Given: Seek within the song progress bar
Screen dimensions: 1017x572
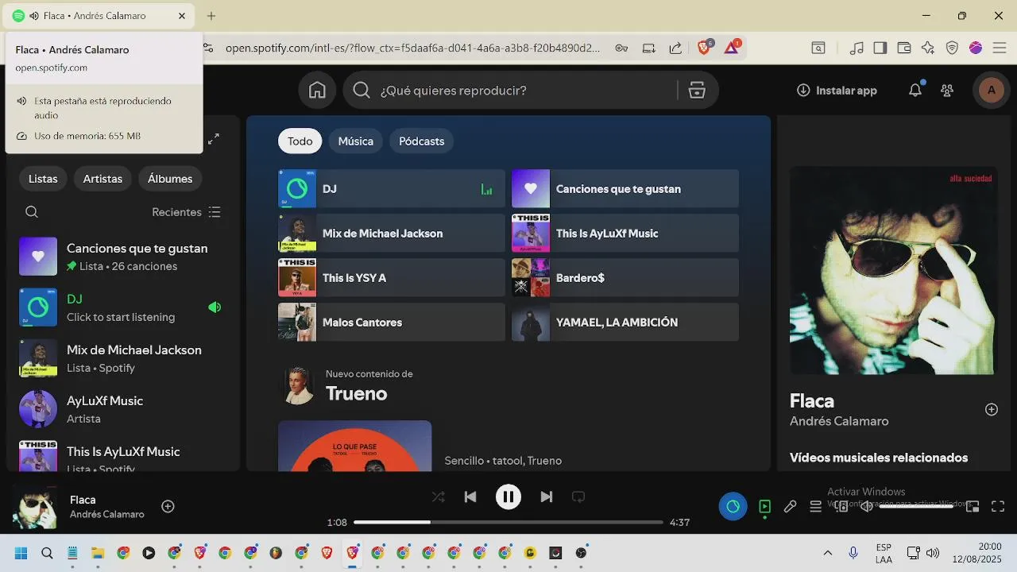Looking at the screenshot, I should coord(508,522).
